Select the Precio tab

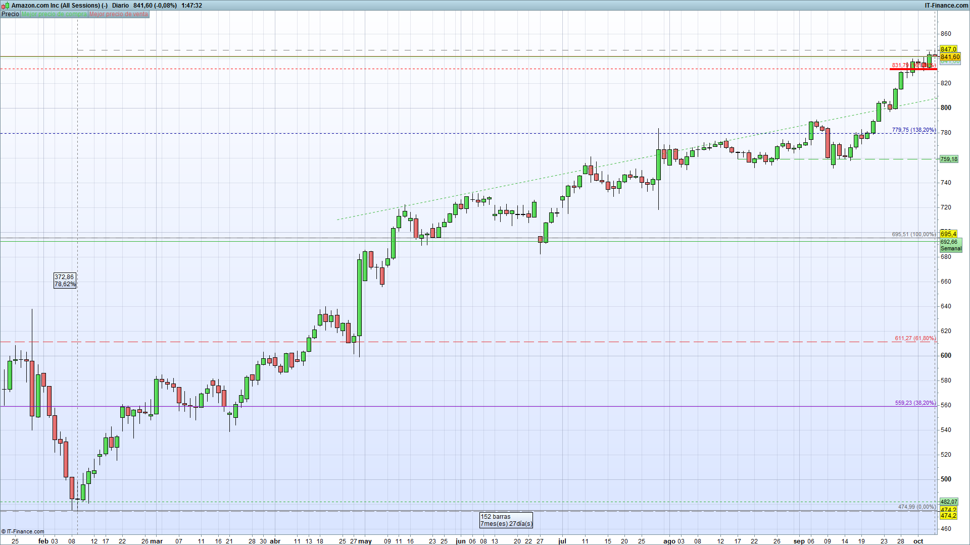tap(10, 14)
